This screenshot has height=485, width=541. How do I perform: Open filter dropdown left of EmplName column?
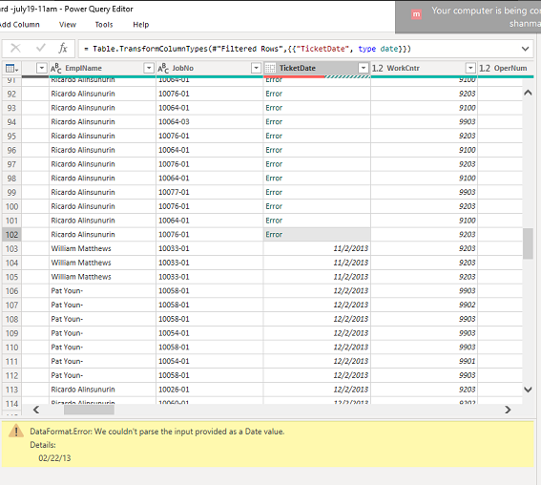tap(42, 68)
